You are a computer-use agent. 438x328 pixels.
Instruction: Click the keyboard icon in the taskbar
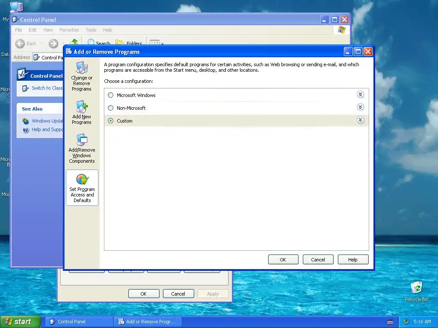tap(390, 322)
